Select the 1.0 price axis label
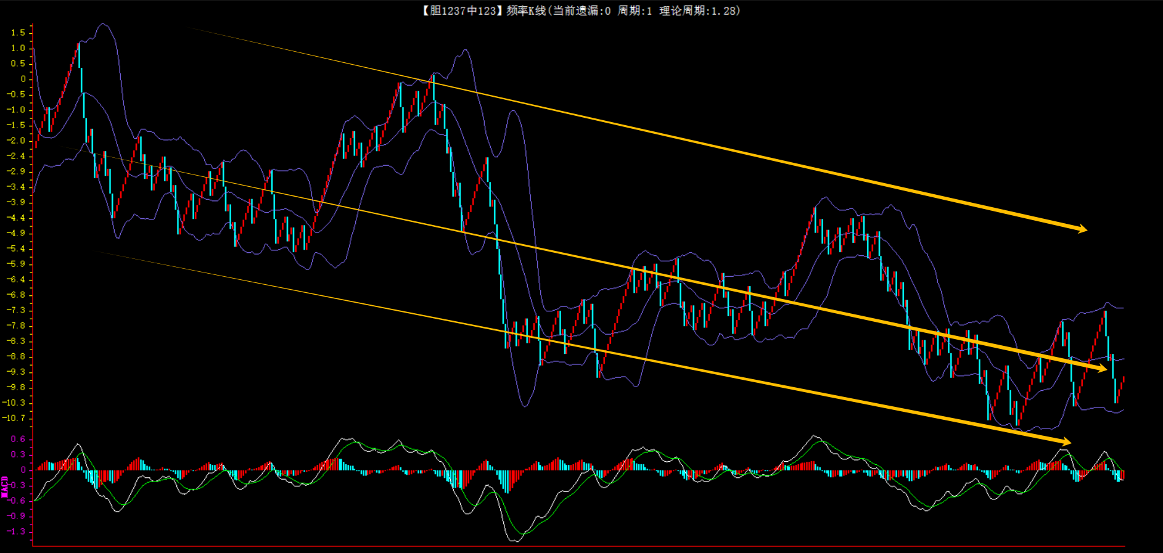The width and height of the screenshot is (1163, 553). [x=18, y=48]
